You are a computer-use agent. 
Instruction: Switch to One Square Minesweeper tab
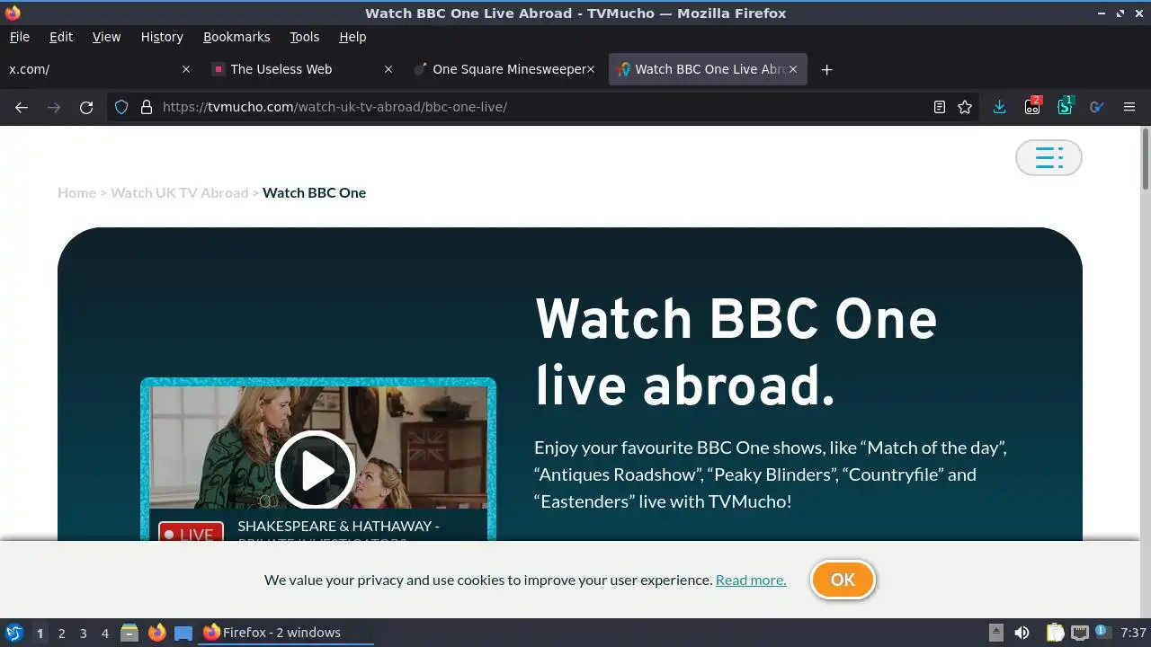point(504,69)
